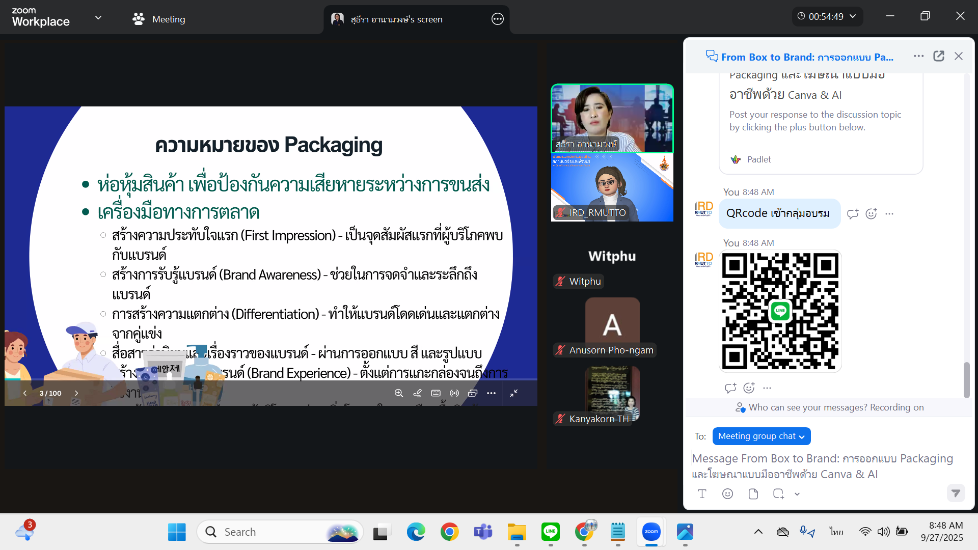978x550 pixels.
Task: Expand the screenshot options arrow in chat composer
Action: tap(797, 494)
